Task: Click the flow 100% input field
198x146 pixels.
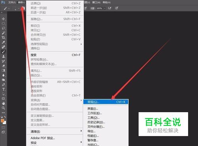Action: pos(99,8)
